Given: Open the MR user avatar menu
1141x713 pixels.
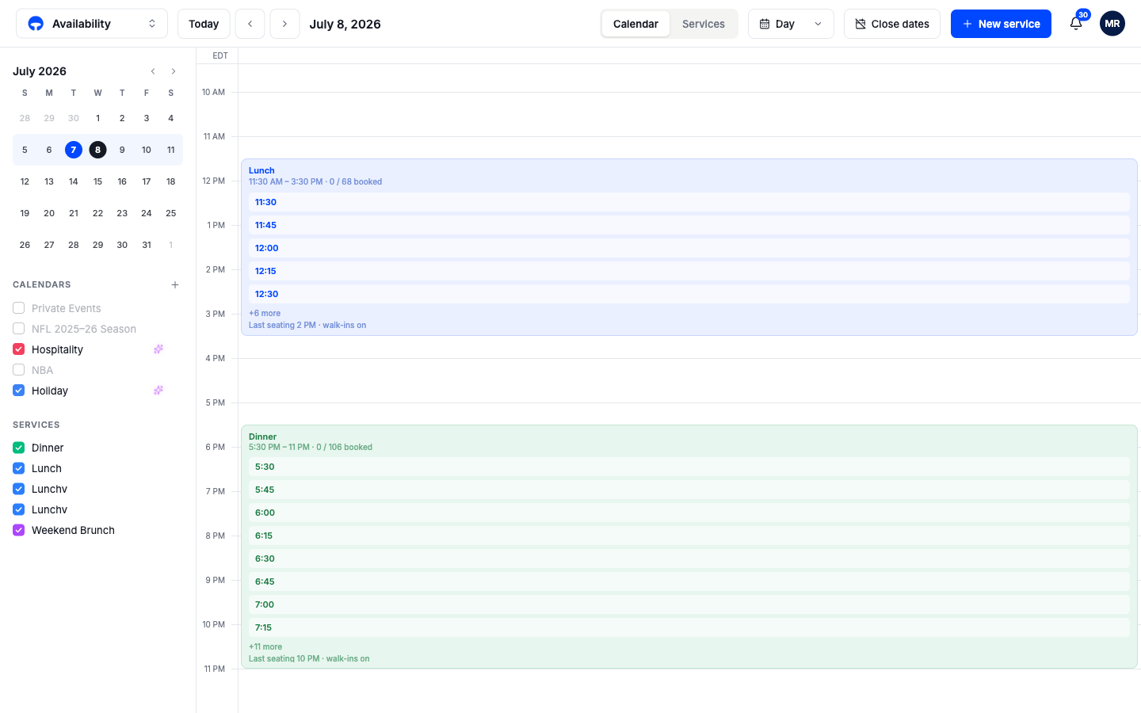Looking at the screenshot, I should [1112, 24].
